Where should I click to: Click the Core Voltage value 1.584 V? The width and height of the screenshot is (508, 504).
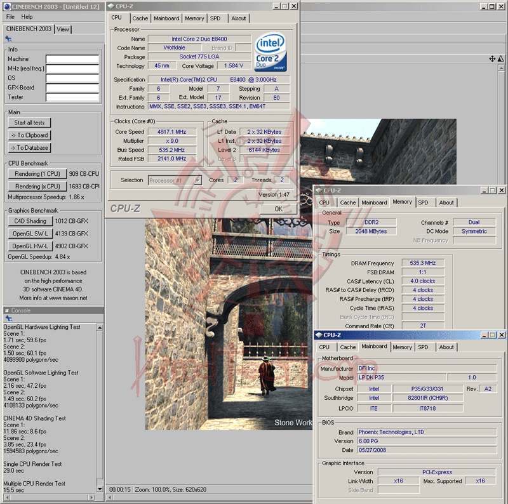(234, 66)
